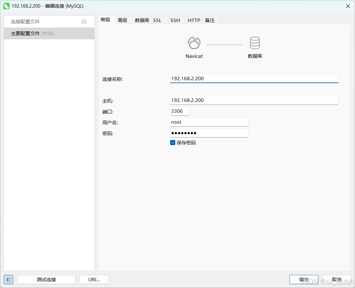Click the 密码 password field
The image size is (355, 288).
point(209,133)
